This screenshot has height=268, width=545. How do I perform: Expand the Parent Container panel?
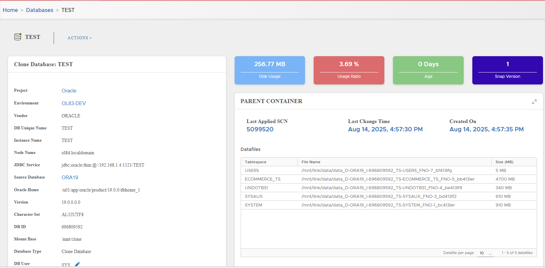tap(534, 102)
